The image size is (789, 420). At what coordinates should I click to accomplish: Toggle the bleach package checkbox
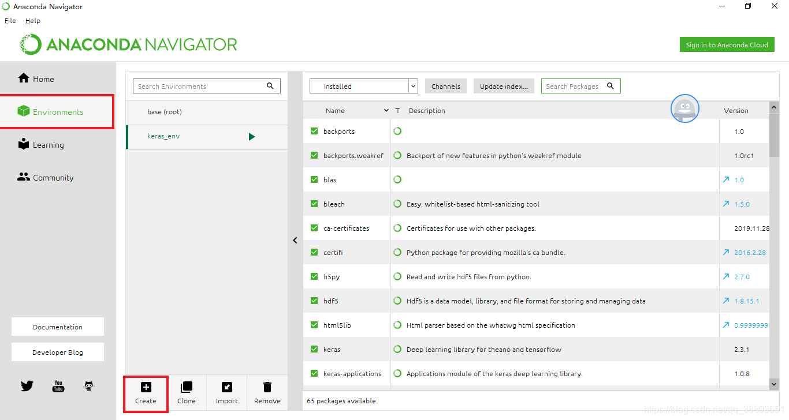314,204
